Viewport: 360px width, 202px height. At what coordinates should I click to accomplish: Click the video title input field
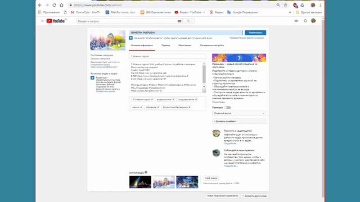[x=168, y=56]
